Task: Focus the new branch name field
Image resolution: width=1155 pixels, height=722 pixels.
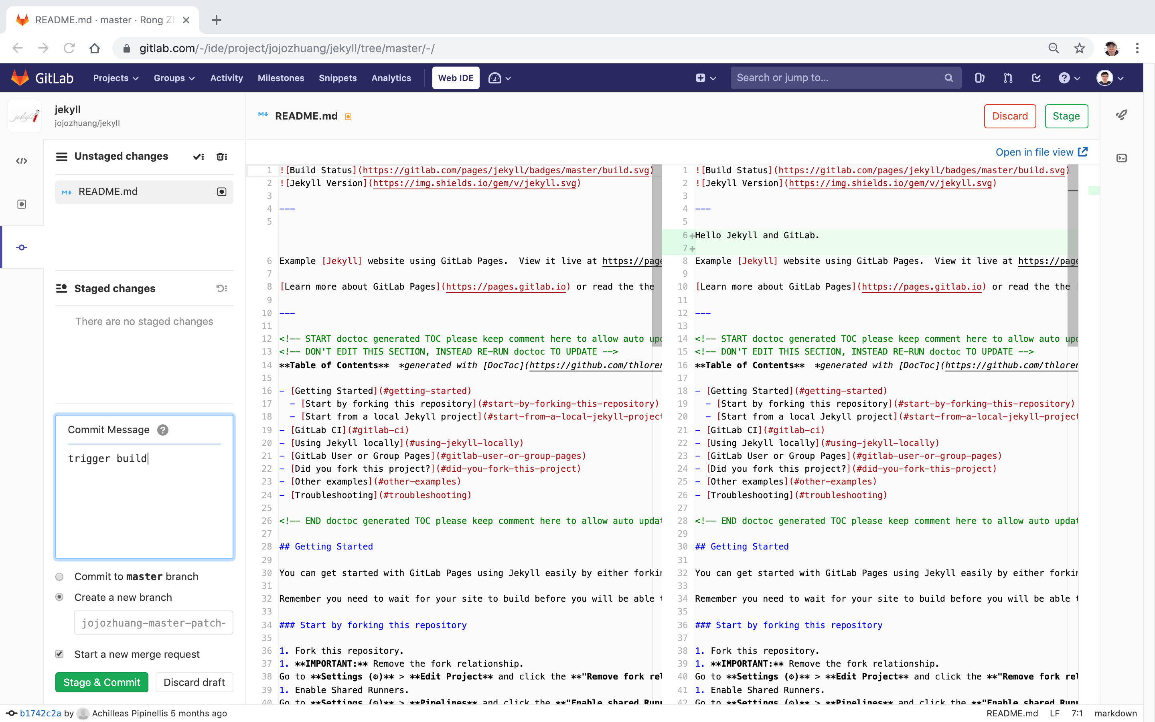Action: 153,623
